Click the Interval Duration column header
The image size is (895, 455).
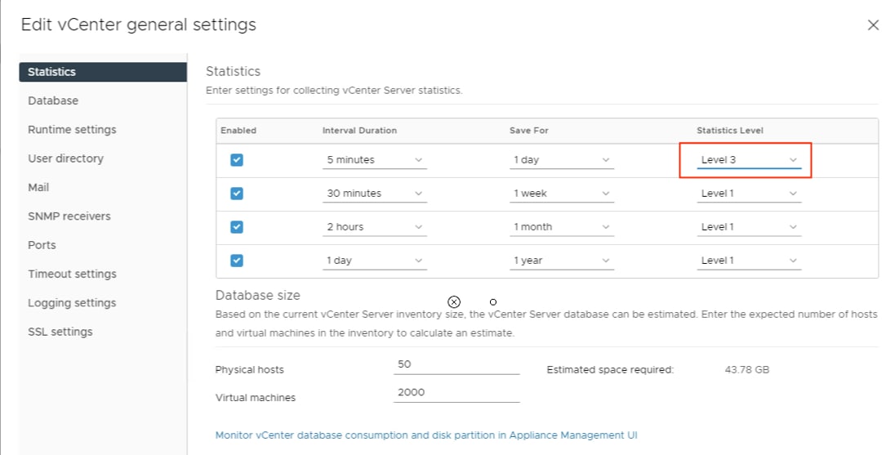359,130
